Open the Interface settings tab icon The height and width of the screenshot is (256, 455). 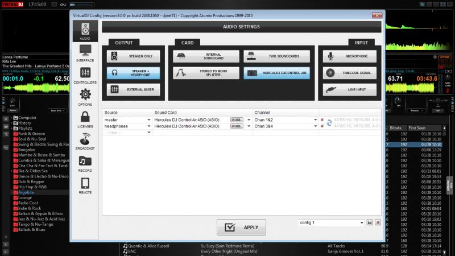(x=85, y=53)
